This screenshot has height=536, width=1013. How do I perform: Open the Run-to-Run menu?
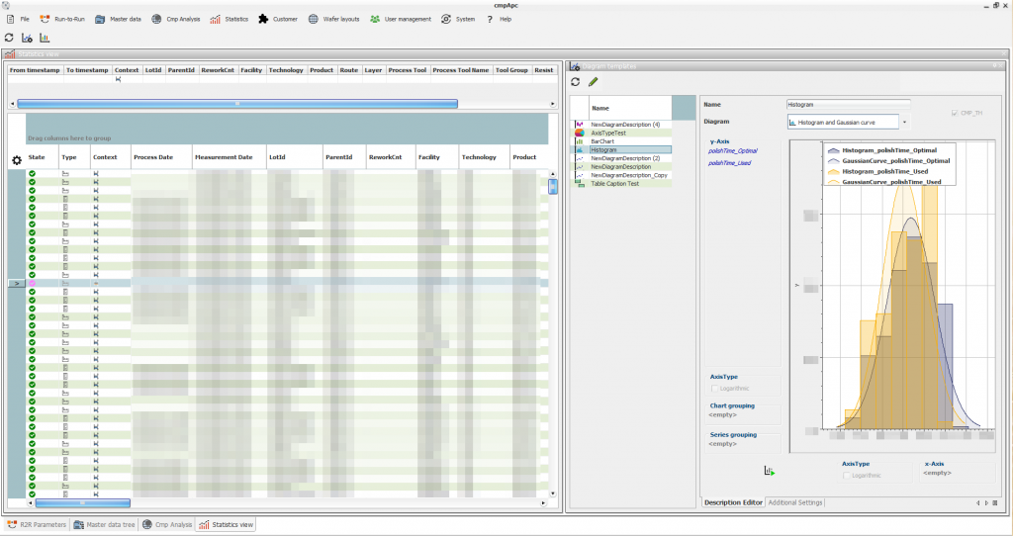pyautogui.click(x=62, y=19)
